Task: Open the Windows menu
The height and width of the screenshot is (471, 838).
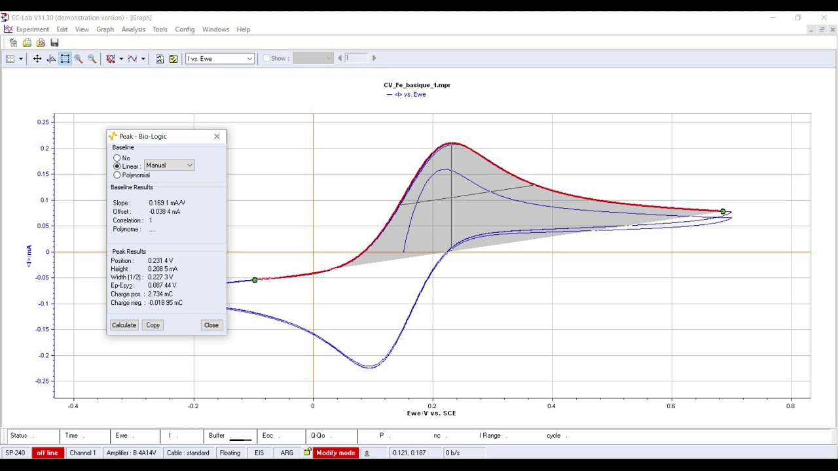Action: tap(215, 29)
